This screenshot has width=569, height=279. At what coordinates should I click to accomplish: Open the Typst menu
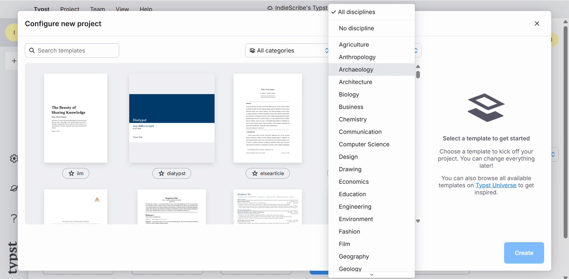42,9
